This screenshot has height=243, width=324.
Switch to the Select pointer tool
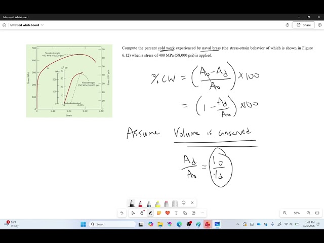(133, 213)
